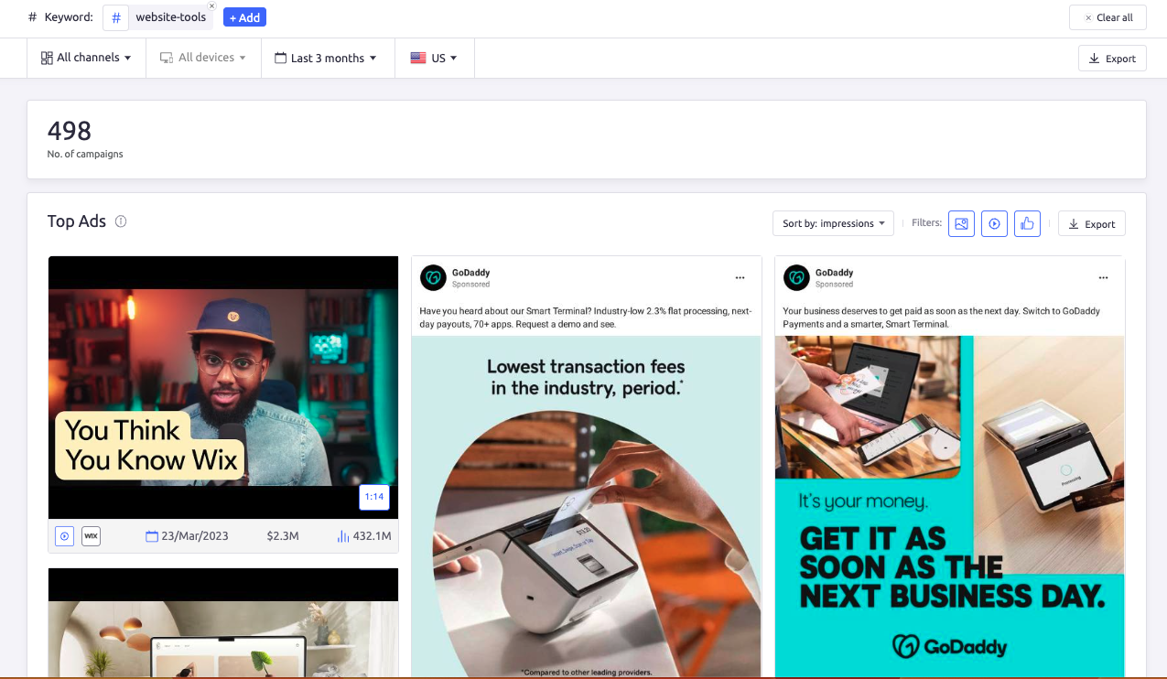Remove the website-tools keyword tag
The height and width of the screenshot is (679, 1167).
212,6
